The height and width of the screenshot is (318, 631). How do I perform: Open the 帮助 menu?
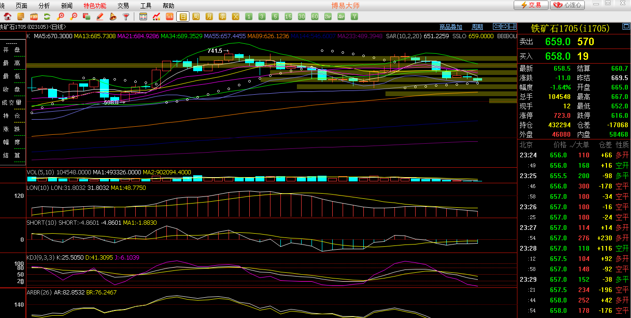tap(168, 6)
